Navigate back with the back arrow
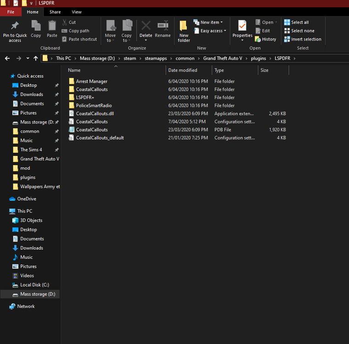The width and height of the screenshot is (349, 344). click(x=7, y=58)
